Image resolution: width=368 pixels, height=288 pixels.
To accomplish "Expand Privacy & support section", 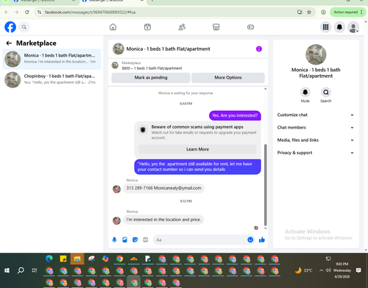I will 316,153.
